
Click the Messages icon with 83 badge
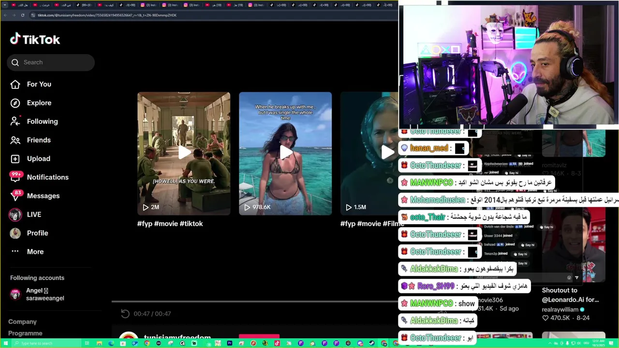[15, 195]
